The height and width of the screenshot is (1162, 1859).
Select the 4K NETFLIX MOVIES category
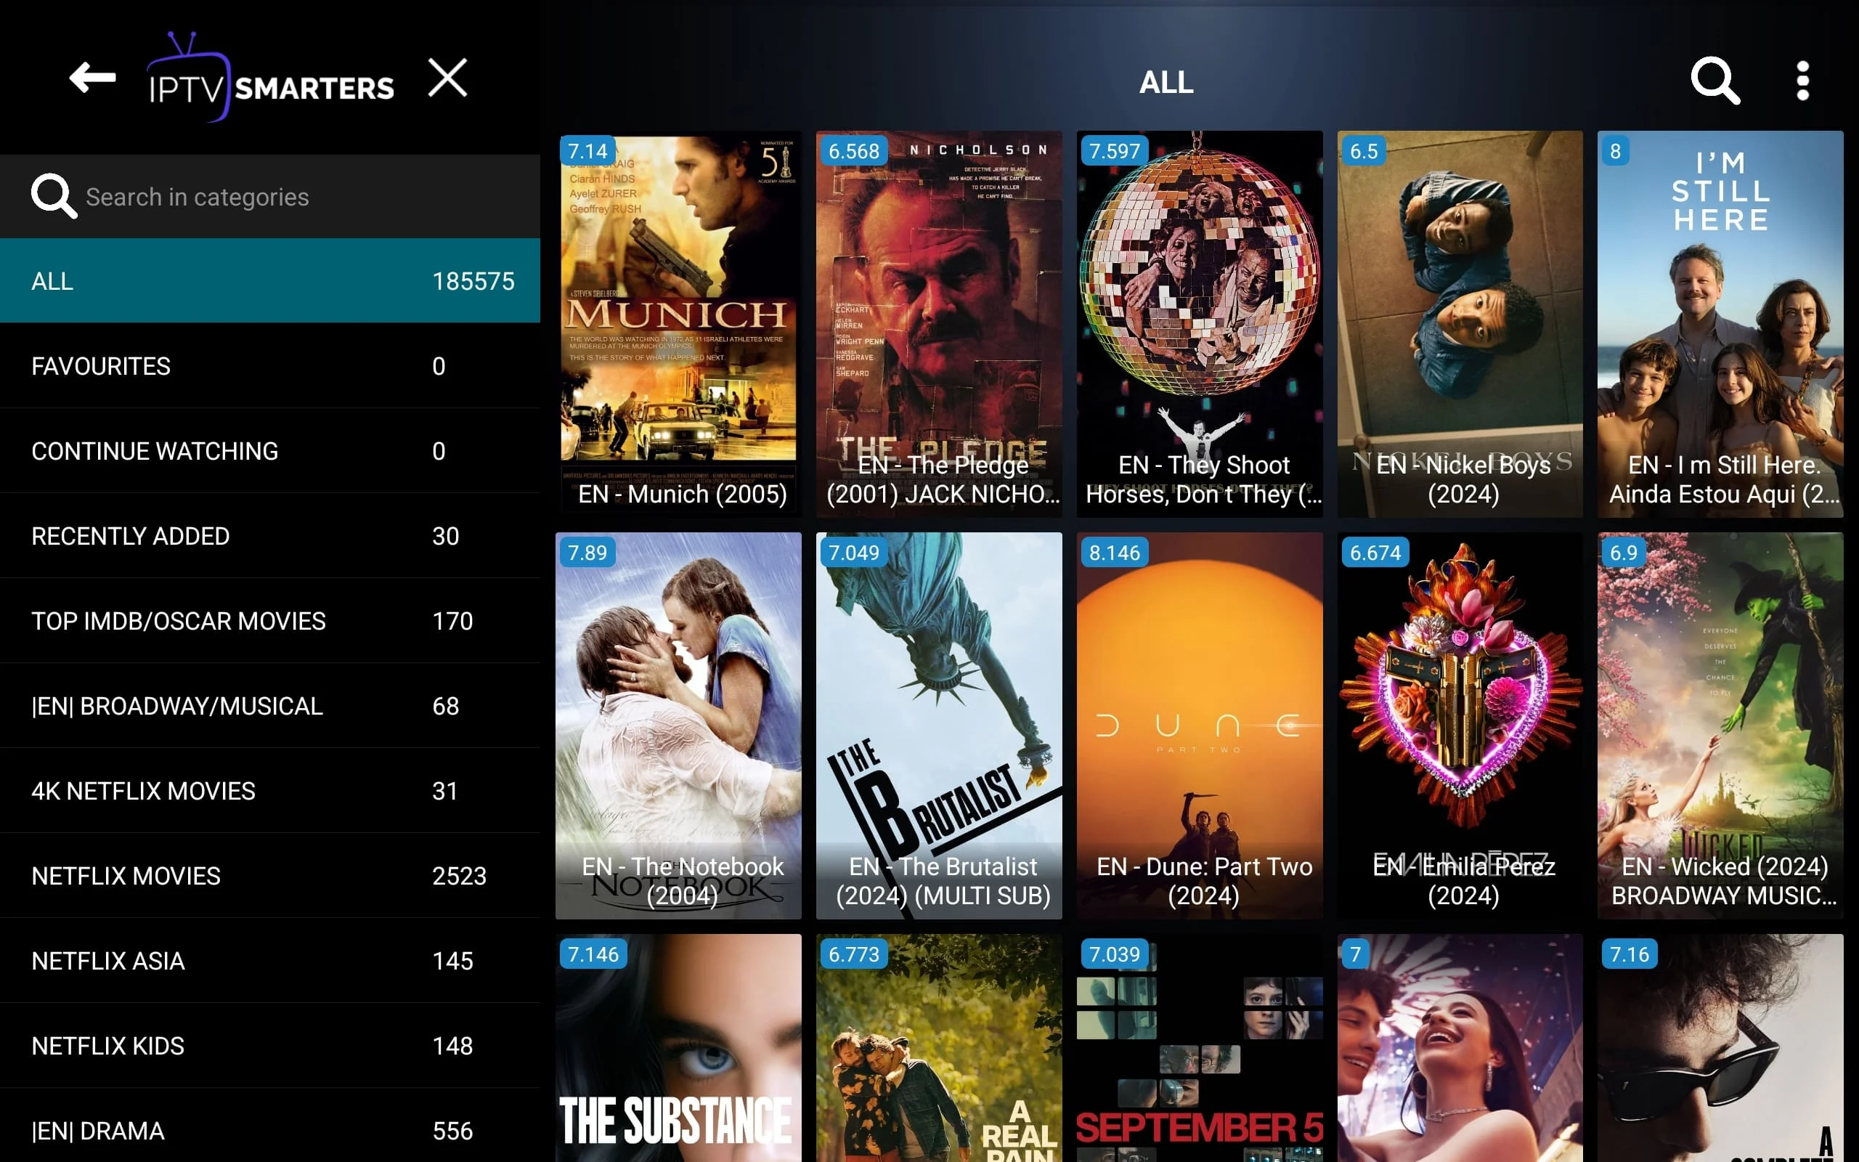(x=270, y=791)
